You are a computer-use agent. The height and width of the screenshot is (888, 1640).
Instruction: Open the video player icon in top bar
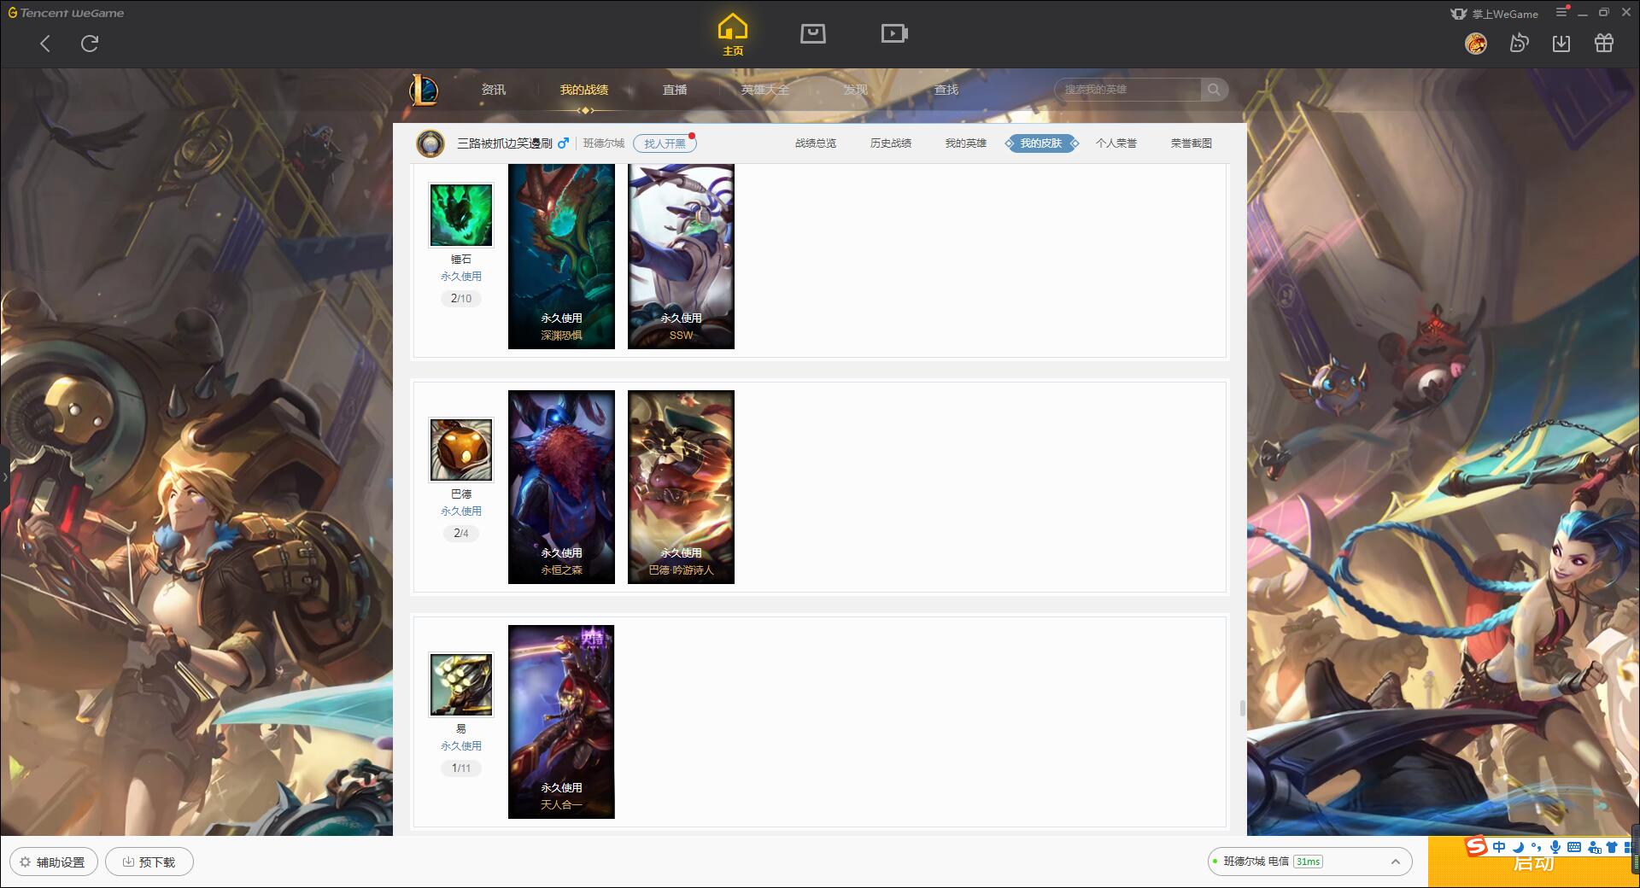(894, 34)
